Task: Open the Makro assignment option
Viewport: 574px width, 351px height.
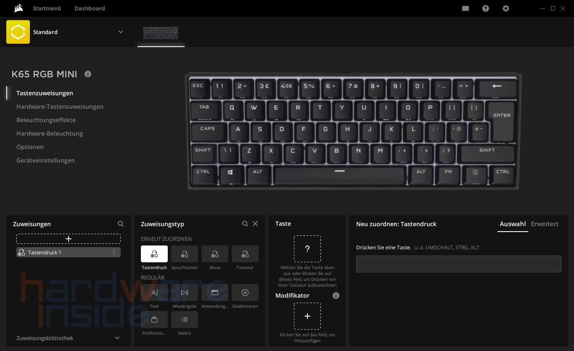Action: [184, 319]
